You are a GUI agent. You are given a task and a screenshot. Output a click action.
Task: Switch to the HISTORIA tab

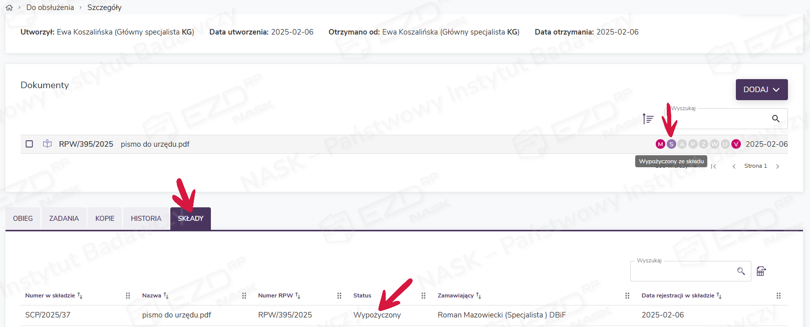coord(146,219)
